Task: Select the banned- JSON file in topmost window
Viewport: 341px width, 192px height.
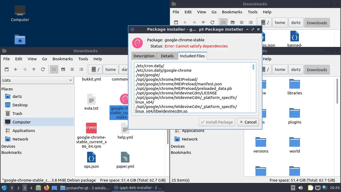Action: [295, 36]
